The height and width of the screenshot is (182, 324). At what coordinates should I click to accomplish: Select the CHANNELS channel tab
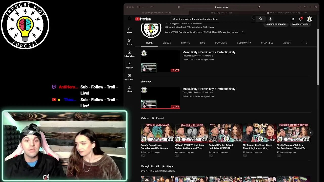(x=267, y=43)
